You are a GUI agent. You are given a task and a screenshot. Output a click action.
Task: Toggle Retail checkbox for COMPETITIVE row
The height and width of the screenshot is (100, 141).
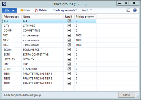coord(69,31)
